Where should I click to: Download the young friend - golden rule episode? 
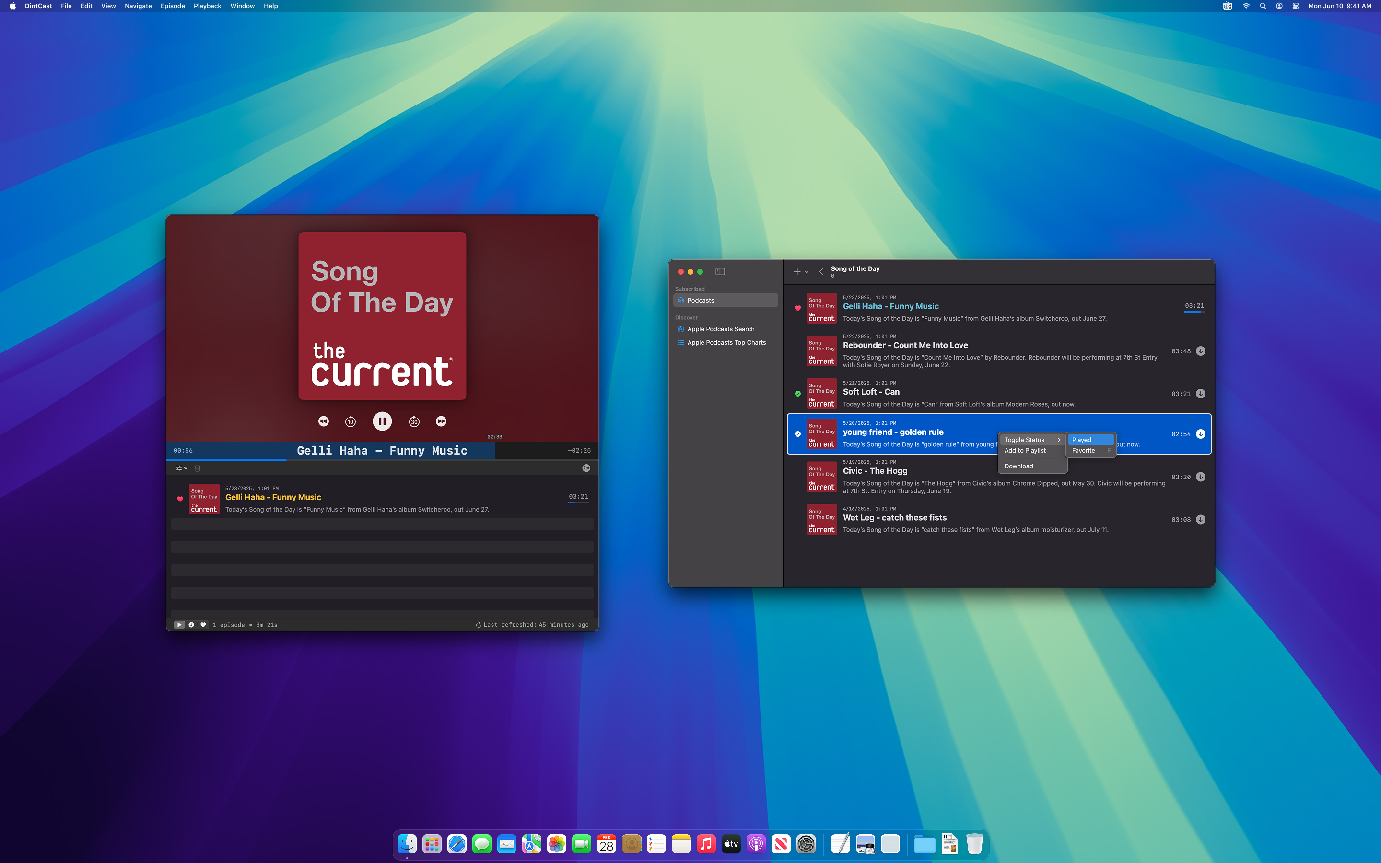1201,434
